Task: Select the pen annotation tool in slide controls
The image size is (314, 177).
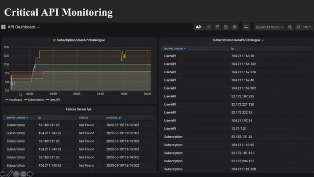Action: point(9,174)
